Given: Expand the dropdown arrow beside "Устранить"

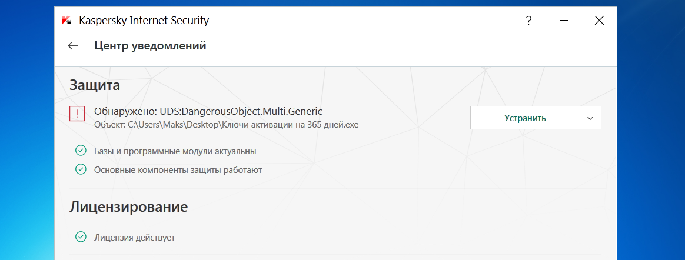Looking at the screenshot, I should (591, 118).
